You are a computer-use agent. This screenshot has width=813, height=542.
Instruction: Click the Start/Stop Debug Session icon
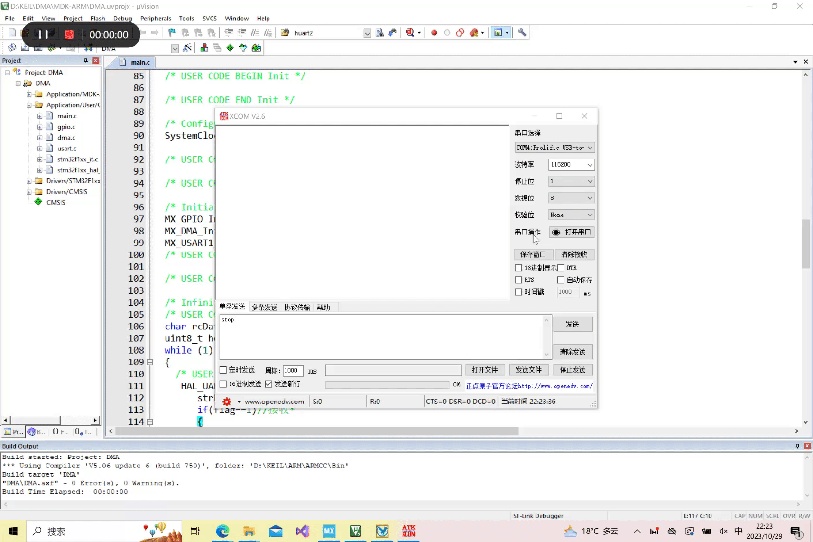(x=410, y=33)
